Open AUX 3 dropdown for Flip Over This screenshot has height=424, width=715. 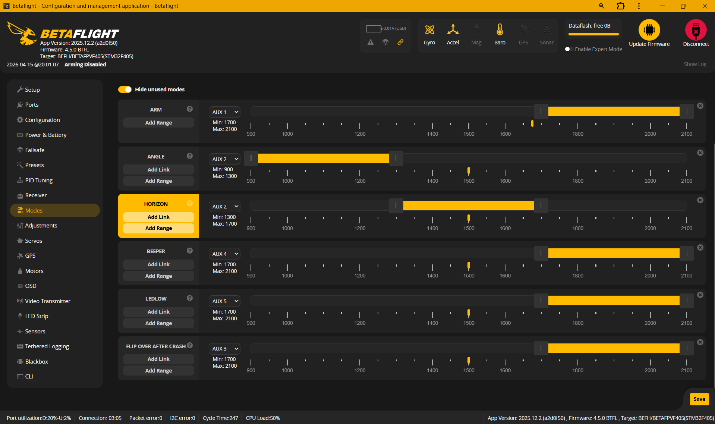224,349
